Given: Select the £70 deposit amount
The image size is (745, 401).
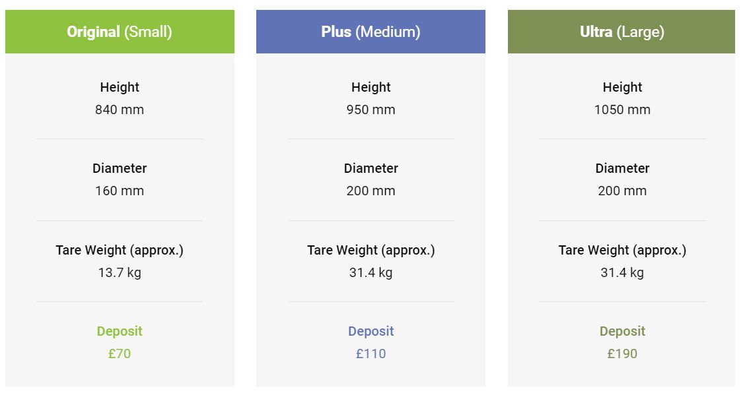Looking at the screenshot, I should click(x=120, y=354).
